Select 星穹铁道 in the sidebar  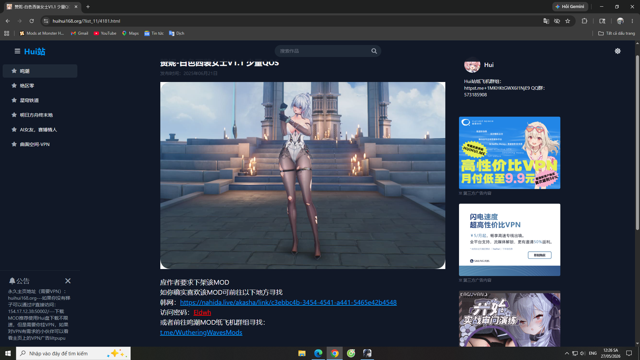pos(40,100)
